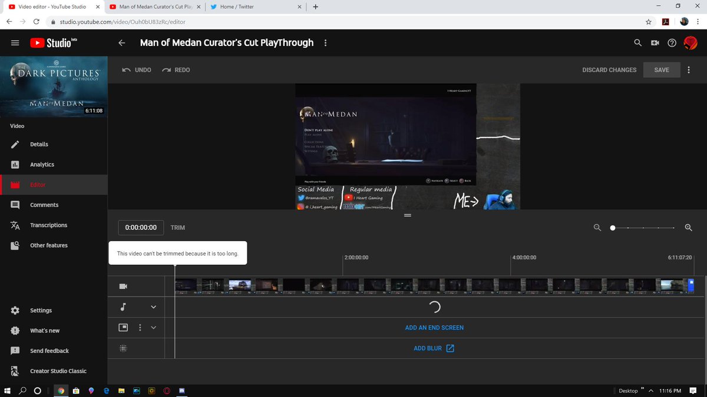Open File Explorer from the taskbar

coord(121,391)
